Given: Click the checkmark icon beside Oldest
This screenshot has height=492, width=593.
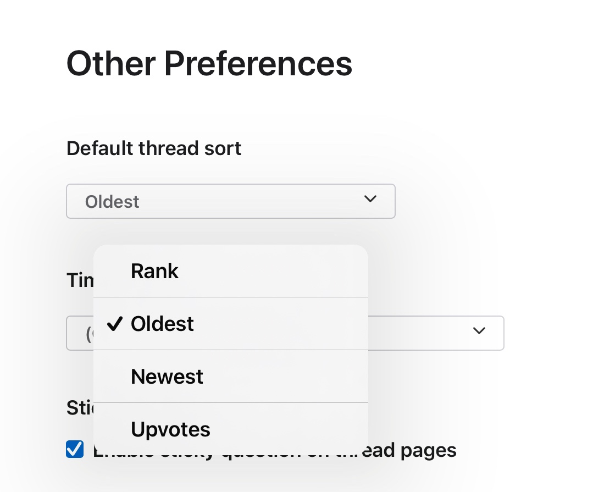Looking at the screenshot, I should [x=114, y=324].
